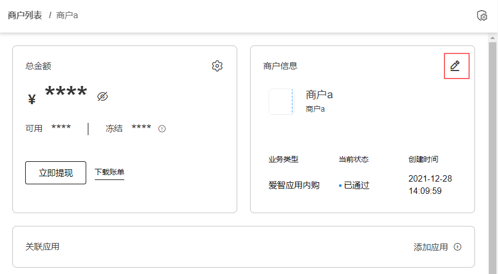Click the creation time 2021-12-28 value
The height and width of the screenshot is (274, 498).
click(430, 185)
